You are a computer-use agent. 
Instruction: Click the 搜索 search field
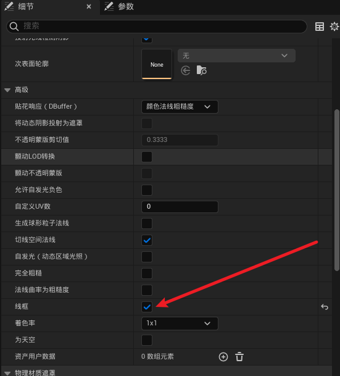pos(157,27)
